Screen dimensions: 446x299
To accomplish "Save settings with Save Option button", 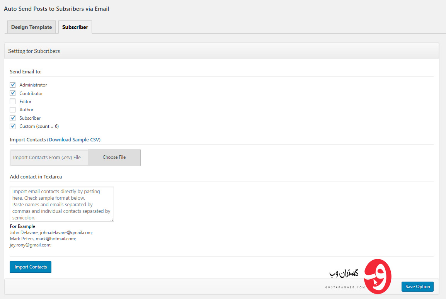I will pyautogui.click(x=417, y=287).
